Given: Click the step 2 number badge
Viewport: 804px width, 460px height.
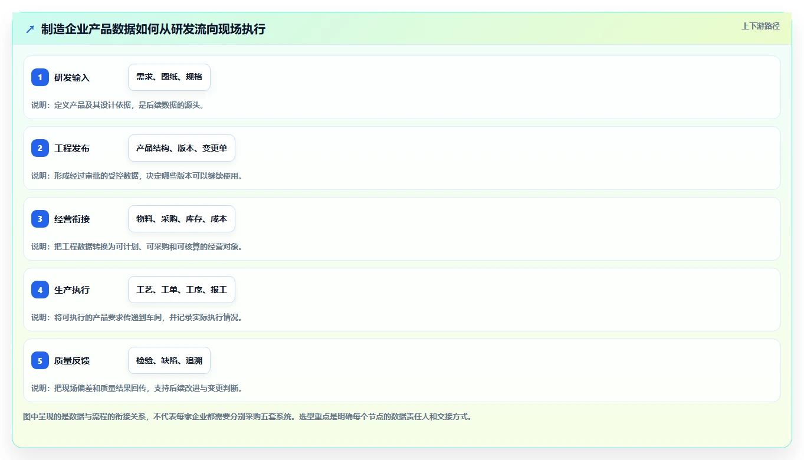Looking at the screenshot, I should (x=40, y=148).
